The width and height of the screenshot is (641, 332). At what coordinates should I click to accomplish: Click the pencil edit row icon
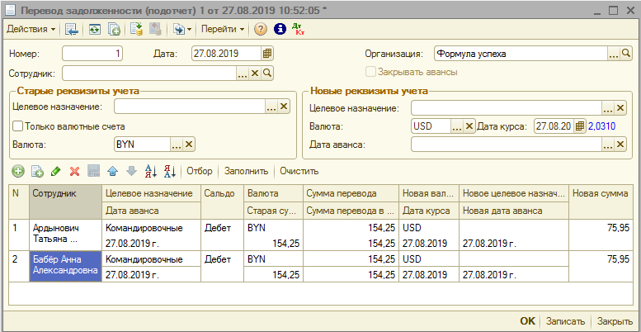55,171
